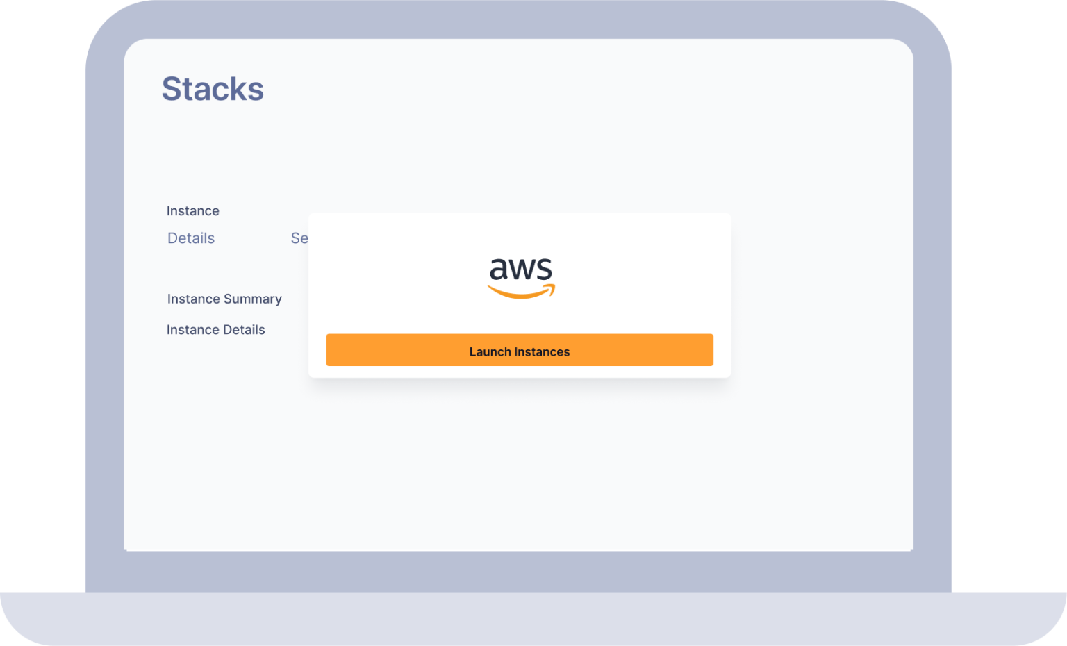Viewport: 1067px width, 646px height.
Task: Click the Stacks page heading
Action: point(213,89)
